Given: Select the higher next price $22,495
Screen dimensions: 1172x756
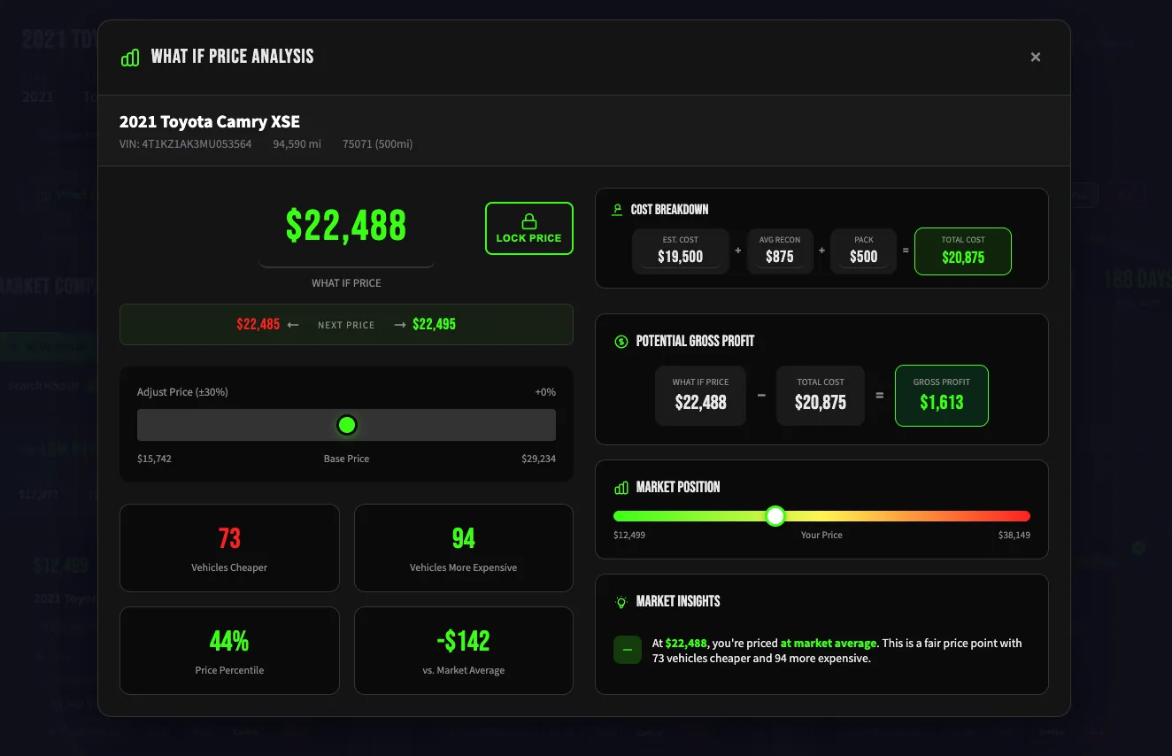Looking at the screenshot, I should click(434, 325).
